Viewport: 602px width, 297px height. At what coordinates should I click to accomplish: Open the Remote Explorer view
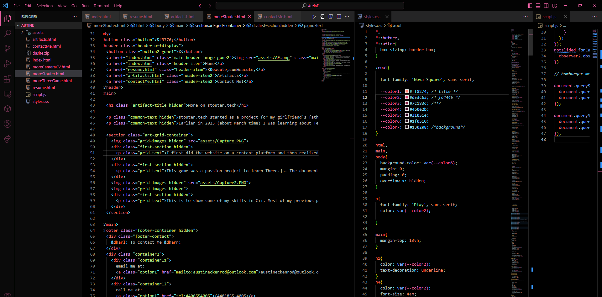[8, 94]
